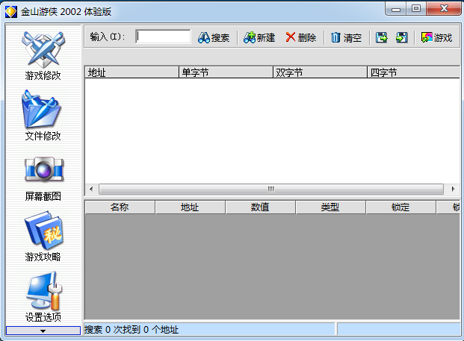Viewport: 464px width, 341px height.
Task: Click the save-export disk icon with right arrow
Action: (x=382, y=37)
